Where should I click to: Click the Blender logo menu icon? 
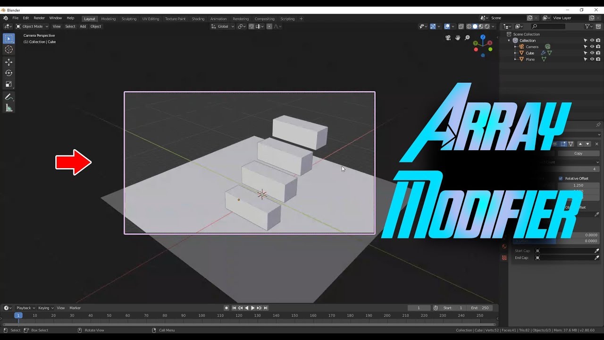coord(6,18)
